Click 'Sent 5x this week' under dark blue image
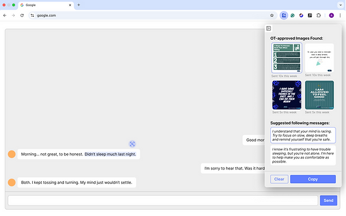 coord(284,112)
